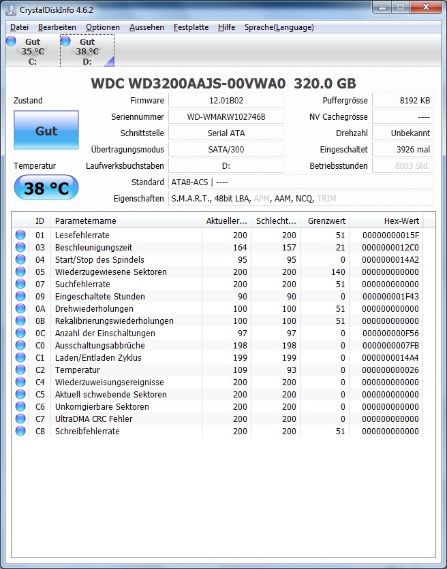
Task: Open the Festplatte menu
Action: (x=191, y=27)
